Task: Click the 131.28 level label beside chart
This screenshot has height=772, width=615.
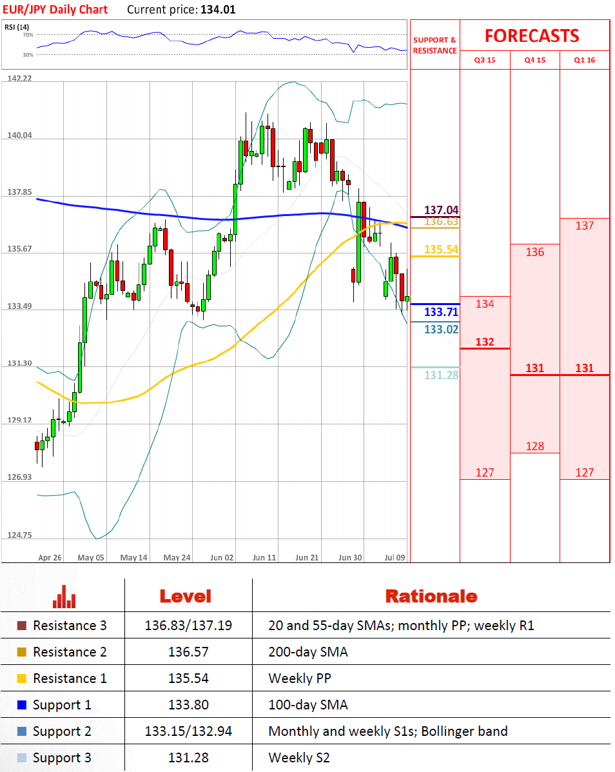Action: [x=442, y=375]
